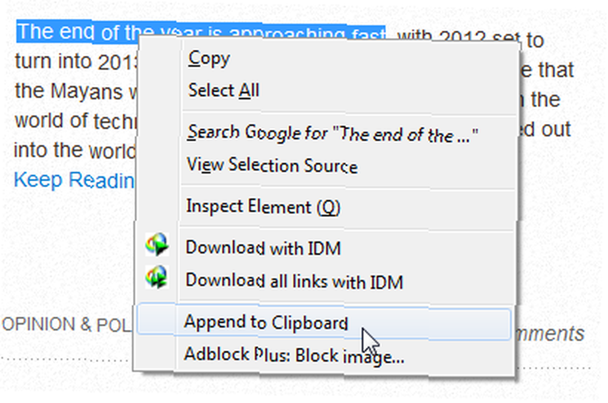Choose Download all links with IDM
The width and height of the screenshot is (608, 403).
[x=294, y=281]
